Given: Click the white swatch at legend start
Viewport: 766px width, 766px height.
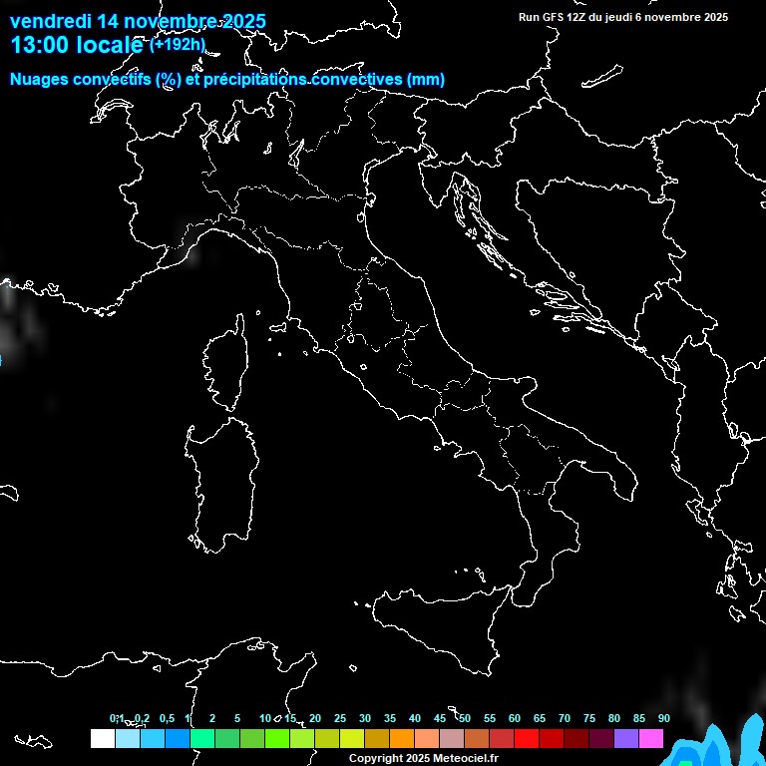Looking at the screenshot, I should click(103, 738).
